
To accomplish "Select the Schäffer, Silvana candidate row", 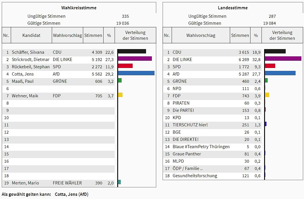I will point(28,52).
